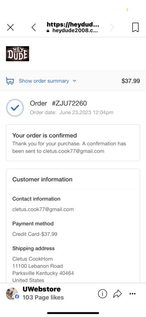Tap the forward navigation arrow

click(x=112, y=27)
